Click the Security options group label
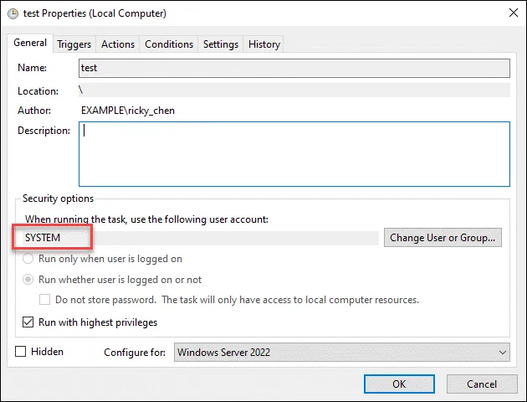 click(58, 198)
